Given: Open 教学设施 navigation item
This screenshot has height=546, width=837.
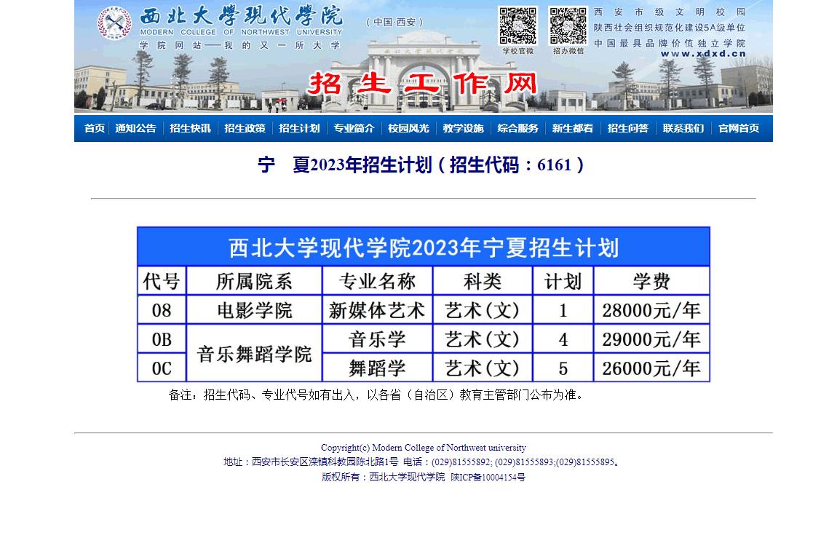Looking at the screenshot, I should pos(463,128).
